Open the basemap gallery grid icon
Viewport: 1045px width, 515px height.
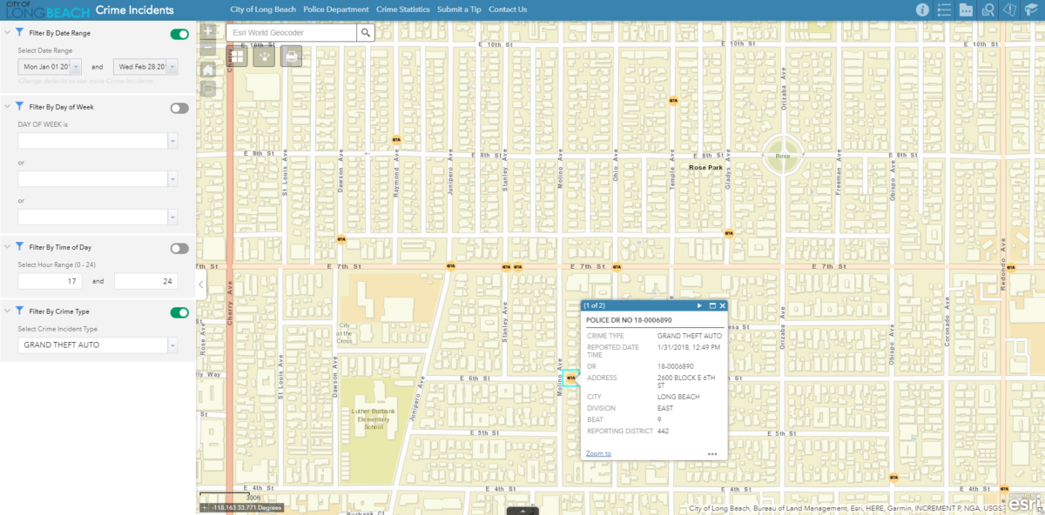point(238,56)
